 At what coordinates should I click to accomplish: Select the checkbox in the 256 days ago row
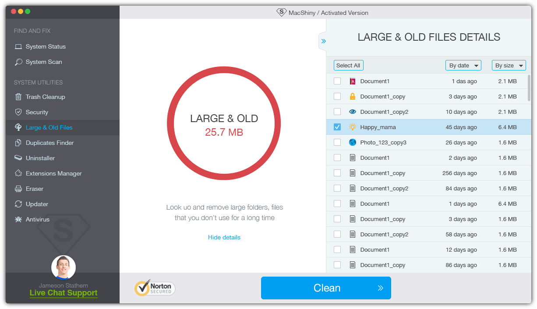tap(337, 173)
